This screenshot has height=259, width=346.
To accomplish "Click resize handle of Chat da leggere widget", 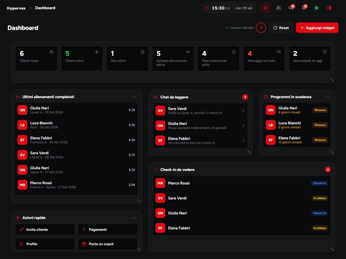I will pyautogui.click(x=249, y=152).
